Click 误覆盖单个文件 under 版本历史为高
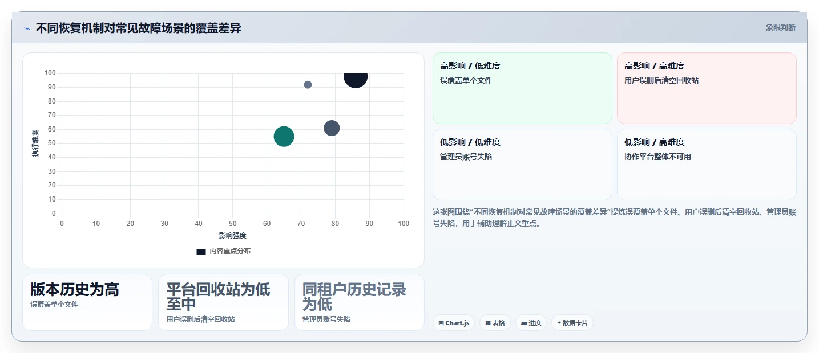Screen dimensions: 819x353 click(x=54, y=305)
